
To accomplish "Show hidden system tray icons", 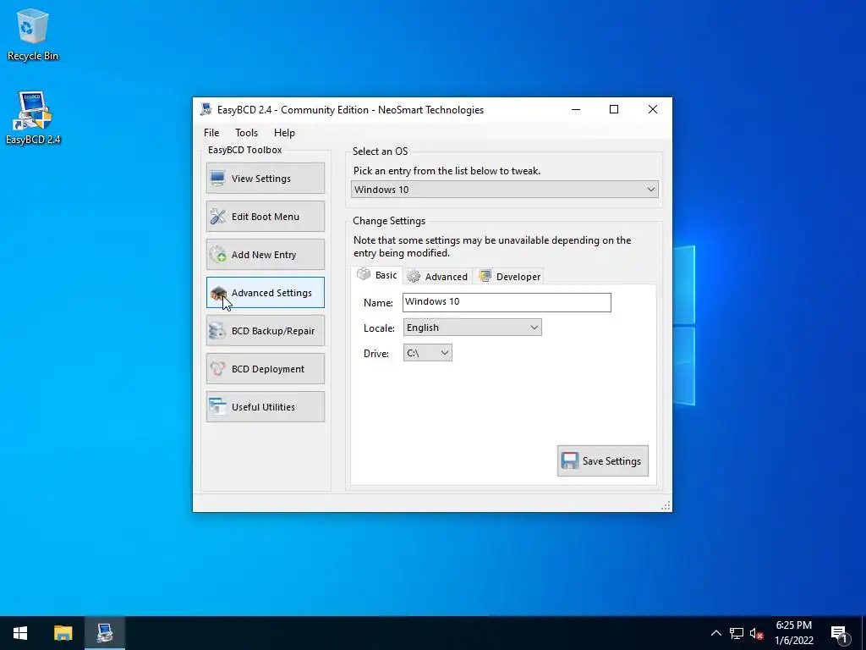I will 715,633.
